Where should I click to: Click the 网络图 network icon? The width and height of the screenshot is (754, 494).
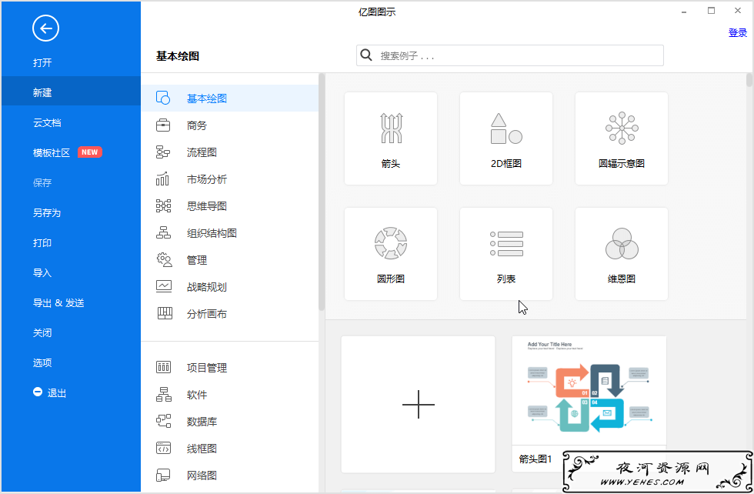coord(163,476)
